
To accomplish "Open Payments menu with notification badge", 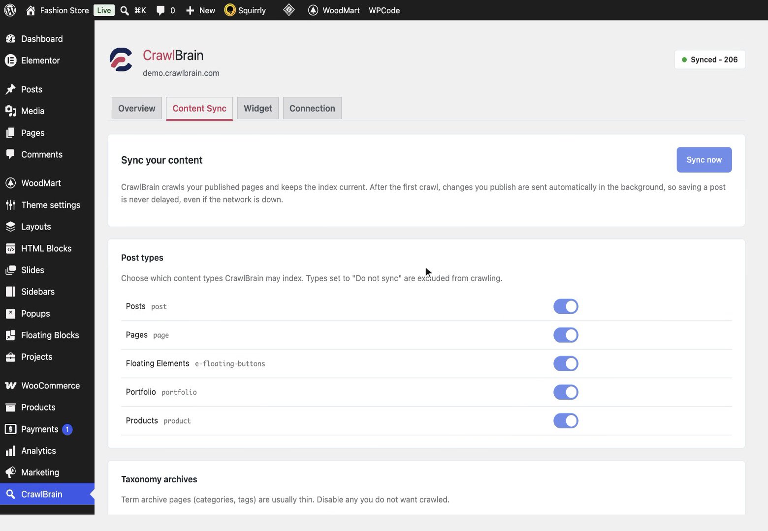I will pos(47,429).
